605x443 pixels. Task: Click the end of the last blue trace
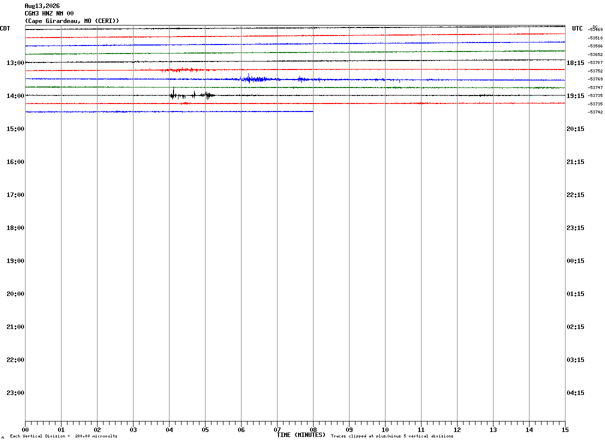312,111
